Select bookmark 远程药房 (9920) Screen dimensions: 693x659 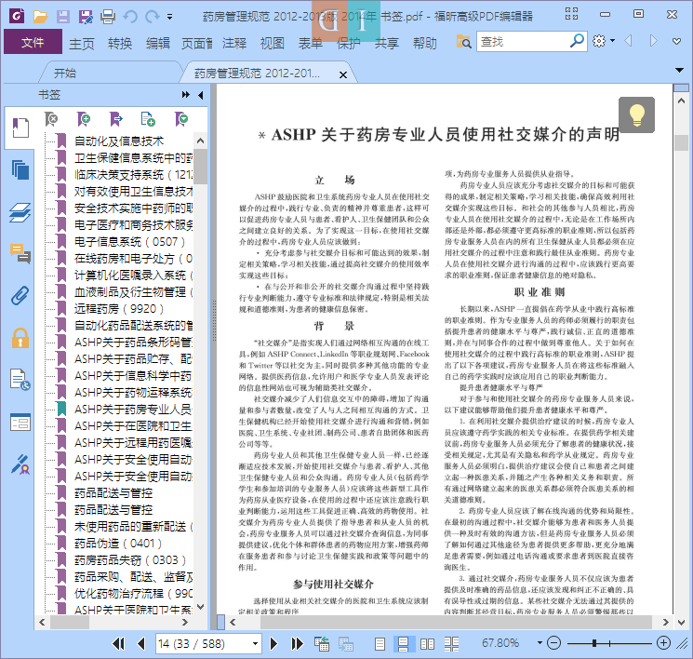click(118, 309)
